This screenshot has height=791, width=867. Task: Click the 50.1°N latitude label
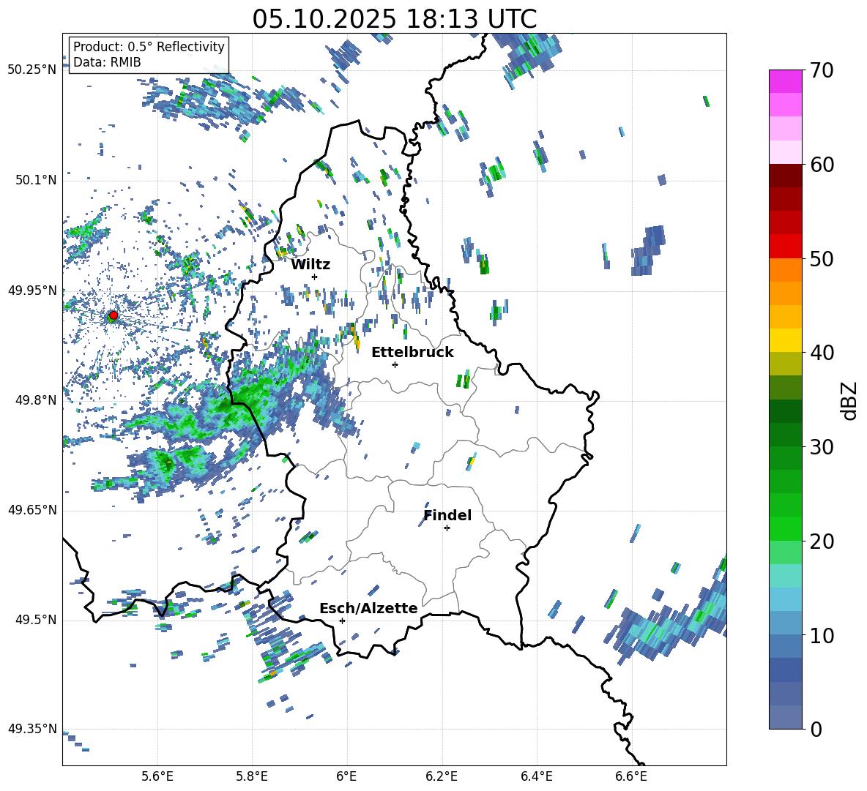click(x=35, y=180)
